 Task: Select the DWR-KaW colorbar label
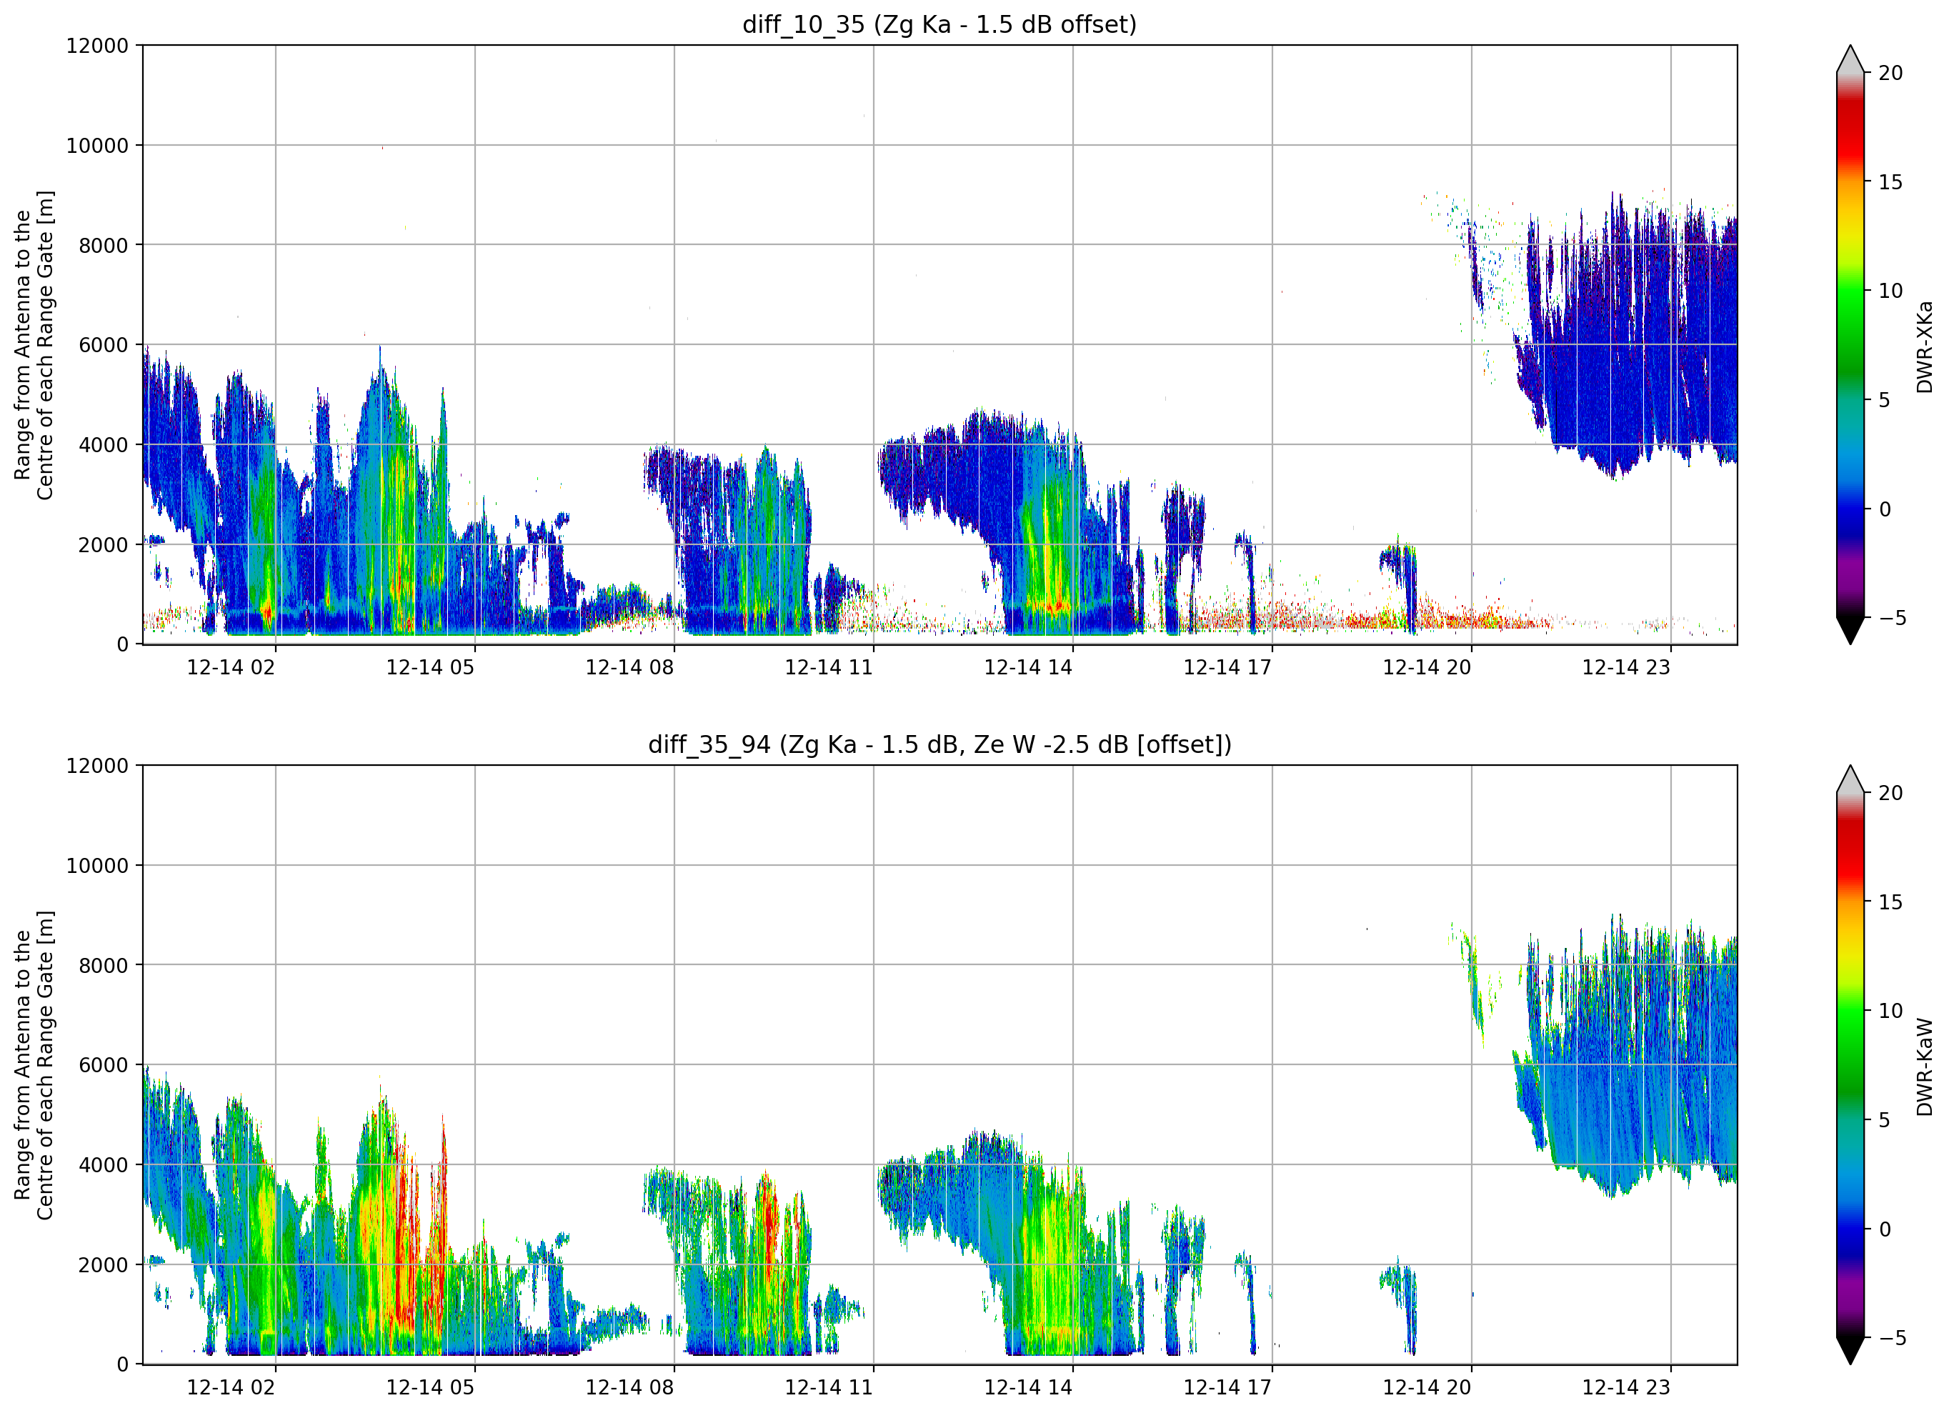[1924, 1067]
